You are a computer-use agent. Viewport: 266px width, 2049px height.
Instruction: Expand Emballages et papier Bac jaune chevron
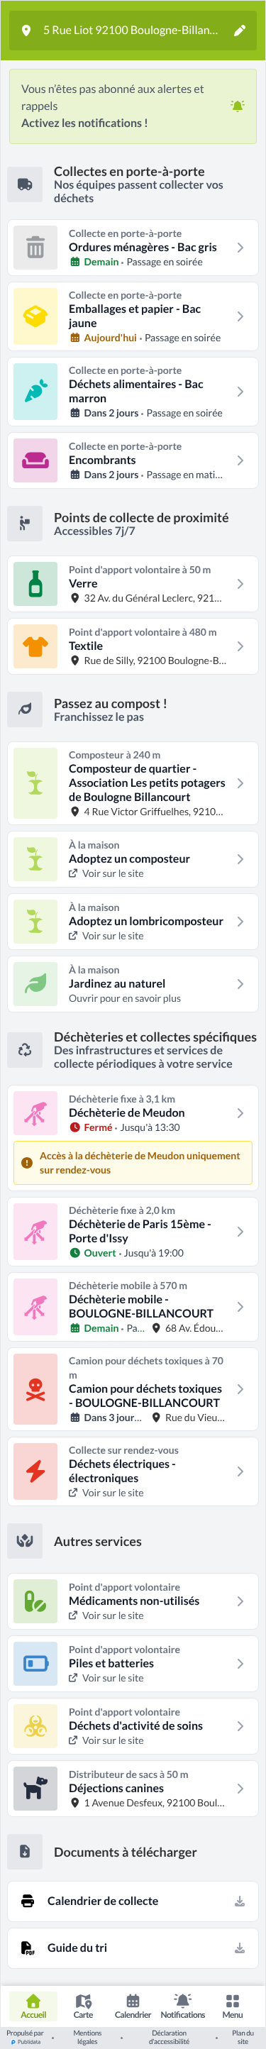coord(240,316)
